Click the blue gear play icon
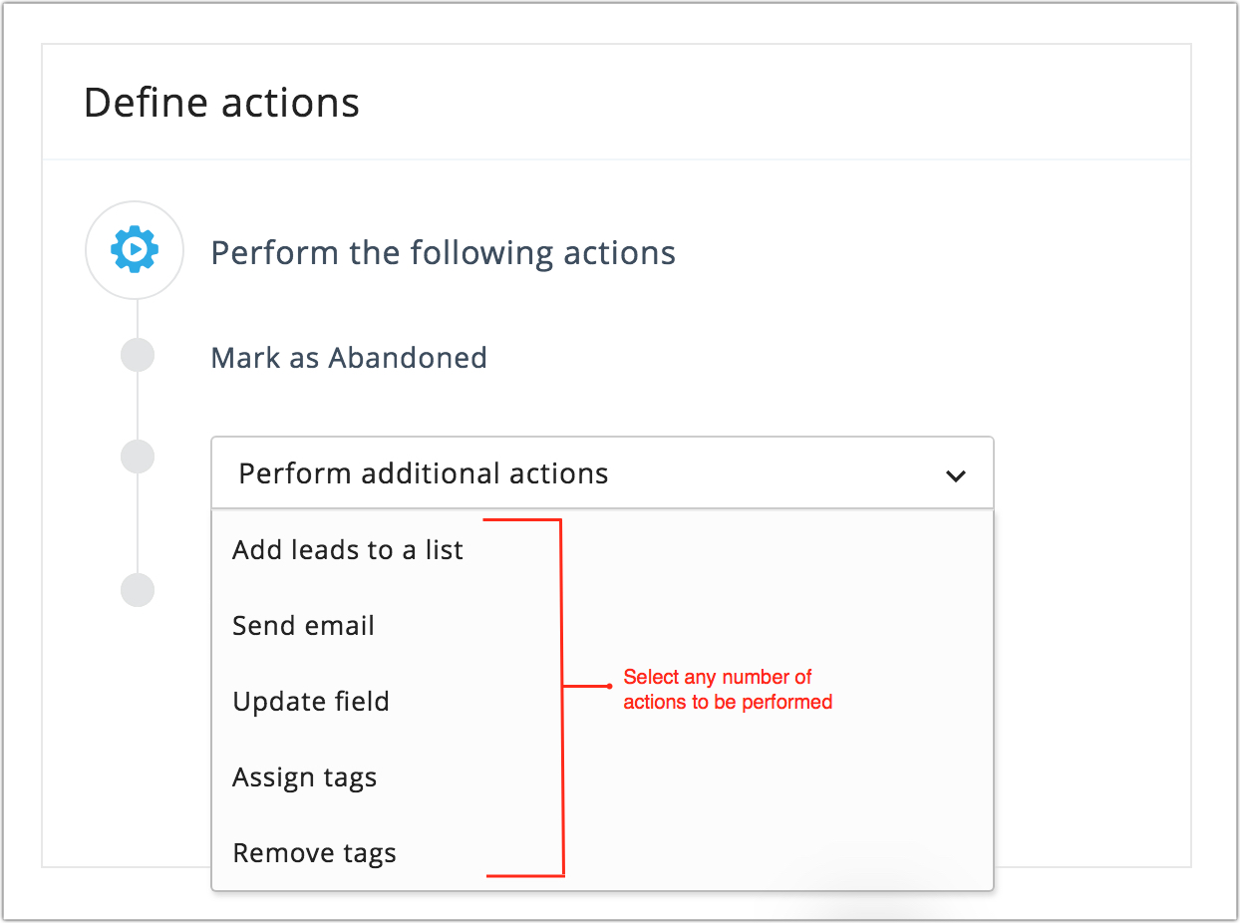1240x923 pixels. [135, 249]
